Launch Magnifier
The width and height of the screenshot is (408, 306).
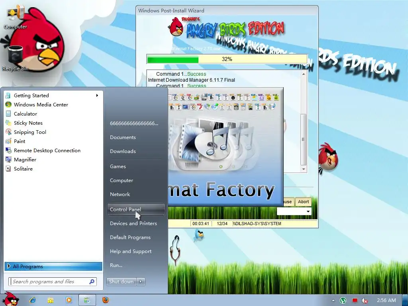click(x=54, y=159)
